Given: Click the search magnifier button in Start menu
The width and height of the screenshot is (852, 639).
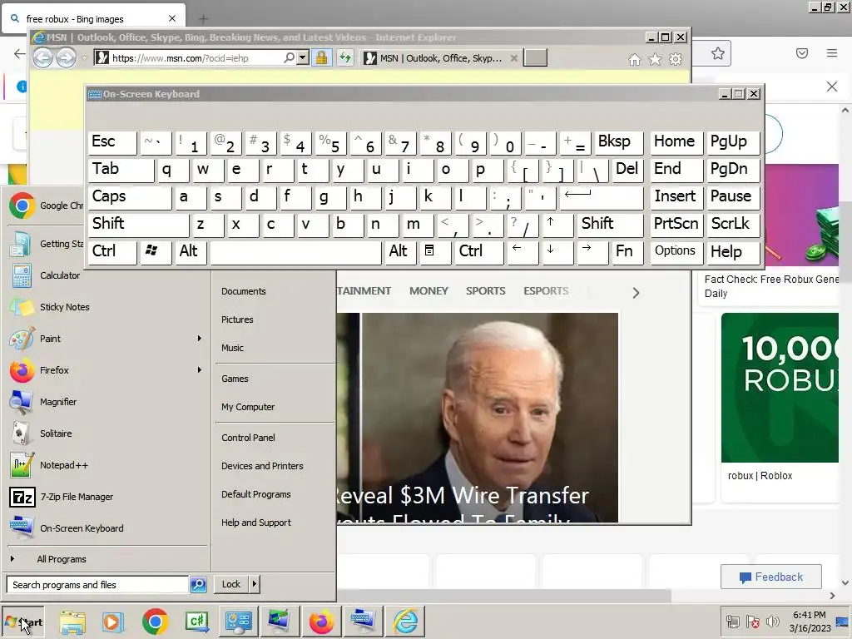Looking at the screenshot, I should pyautogui.click(x=198, y=585).
